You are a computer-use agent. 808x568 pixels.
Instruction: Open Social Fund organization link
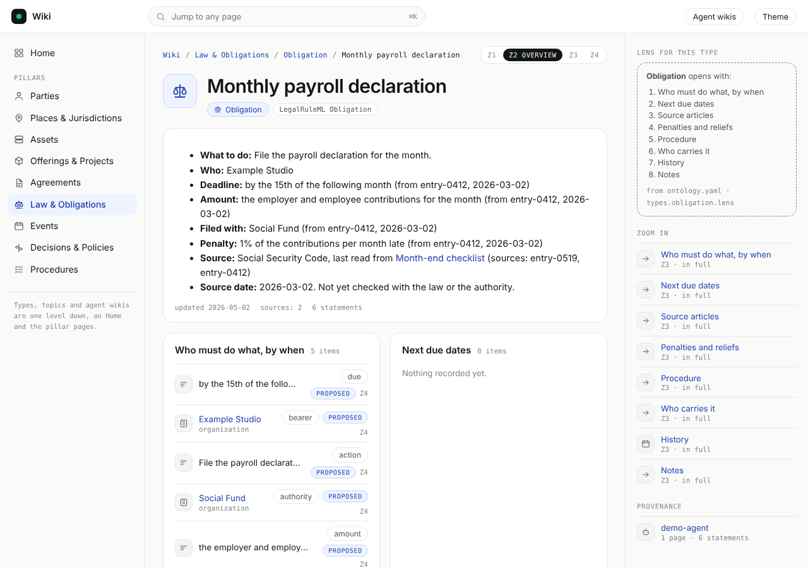[222, 498]
